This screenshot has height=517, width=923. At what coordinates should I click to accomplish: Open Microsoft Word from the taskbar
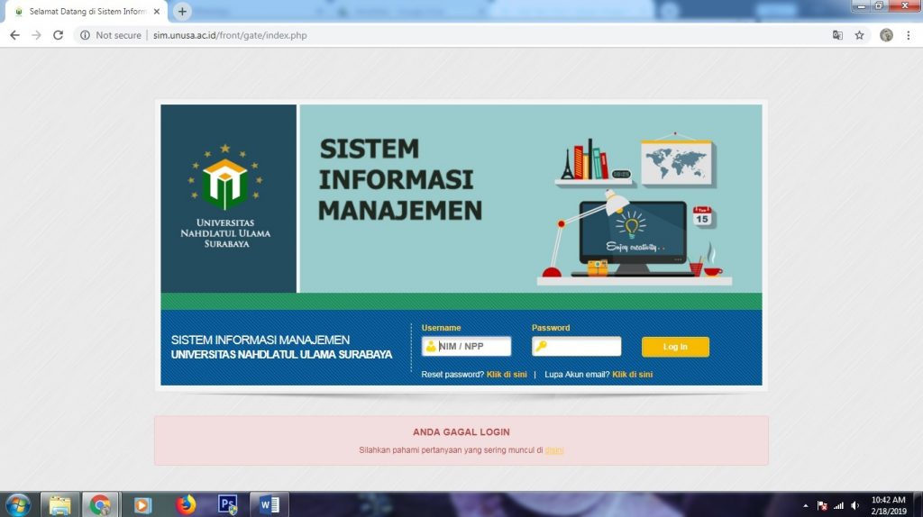pyautogui.click(x=270, y=504)
